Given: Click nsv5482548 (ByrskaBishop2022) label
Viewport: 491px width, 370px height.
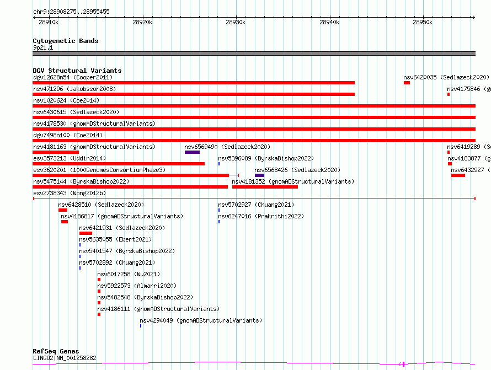Looking at the screenshot, I should coord(145,297).
